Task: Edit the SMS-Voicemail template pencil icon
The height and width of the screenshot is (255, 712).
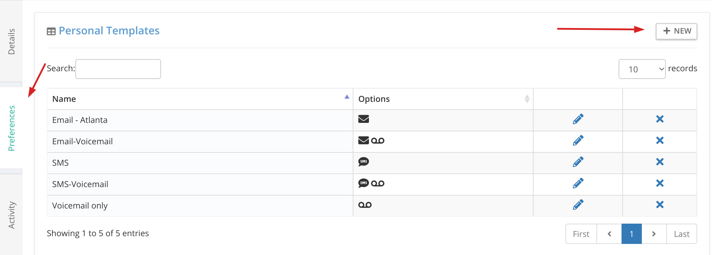Action: (x=578, y=183)
